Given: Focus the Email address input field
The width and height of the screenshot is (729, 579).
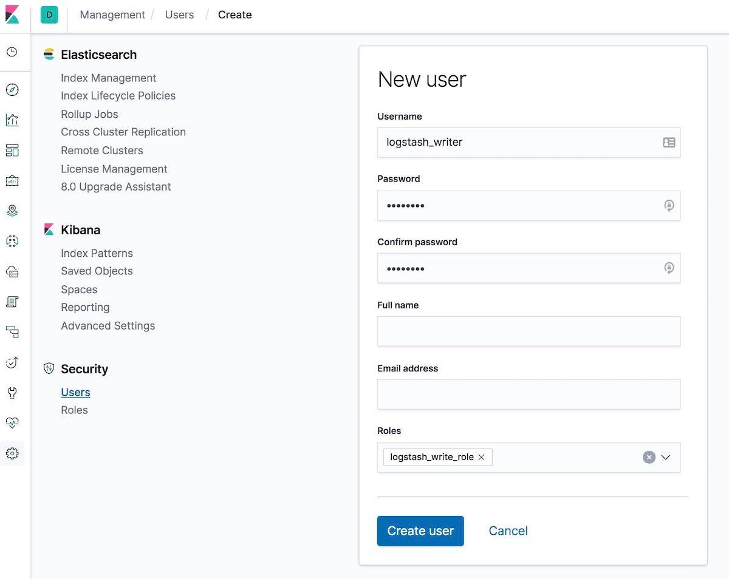Looking at the screenshot, I should (529, 394).
